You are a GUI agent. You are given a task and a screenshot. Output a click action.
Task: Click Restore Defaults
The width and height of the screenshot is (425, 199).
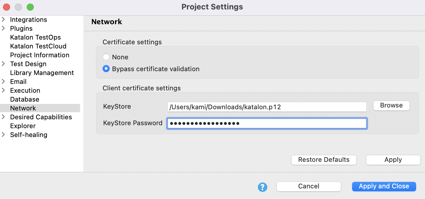[324, 160]
